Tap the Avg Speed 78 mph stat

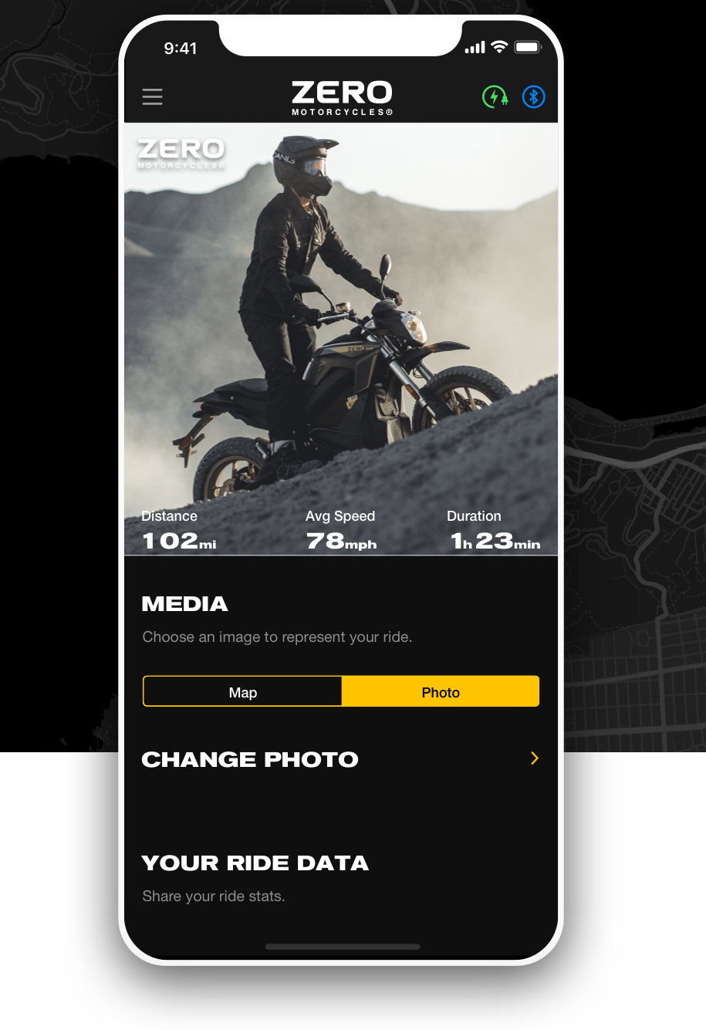click(x=341, y=532)
